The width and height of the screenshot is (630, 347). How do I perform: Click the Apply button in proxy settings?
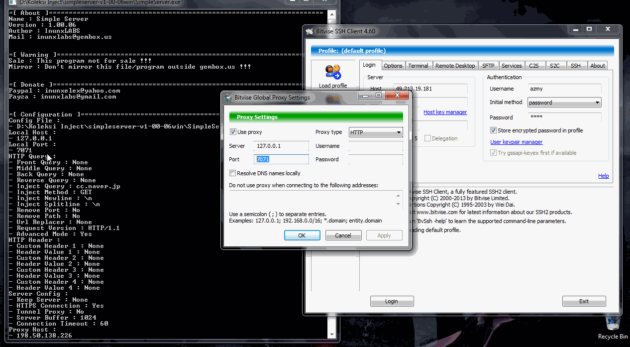tap(384, 235)
